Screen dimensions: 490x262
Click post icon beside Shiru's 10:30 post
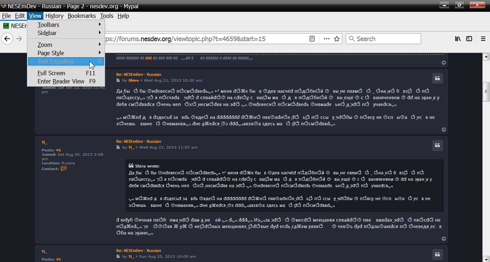pyautogui.click(x=118, y=80)
